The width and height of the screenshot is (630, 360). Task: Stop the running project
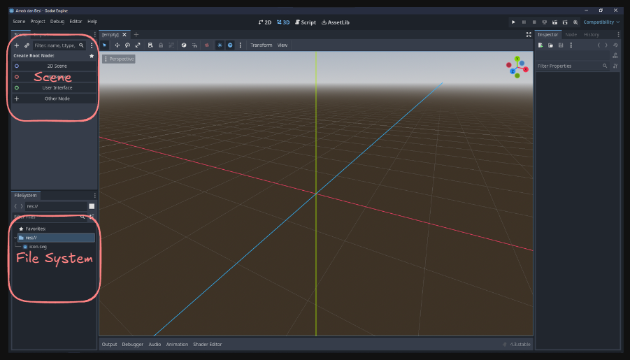click(x=534, y=22)
